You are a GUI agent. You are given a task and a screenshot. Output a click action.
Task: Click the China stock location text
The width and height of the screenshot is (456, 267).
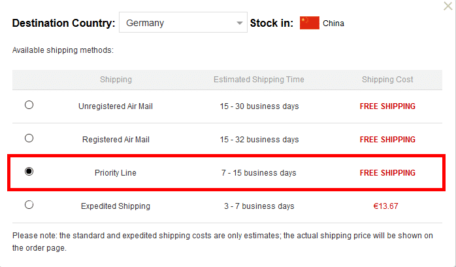pos(333,24)
